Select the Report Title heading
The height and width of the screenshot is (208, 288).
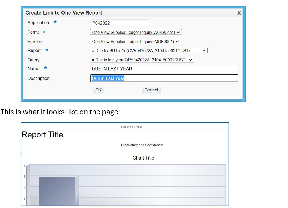pyautogui.click(x=42, y=135)
